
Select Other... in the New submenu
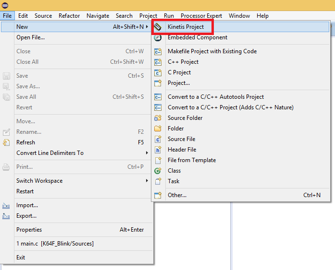177,195
